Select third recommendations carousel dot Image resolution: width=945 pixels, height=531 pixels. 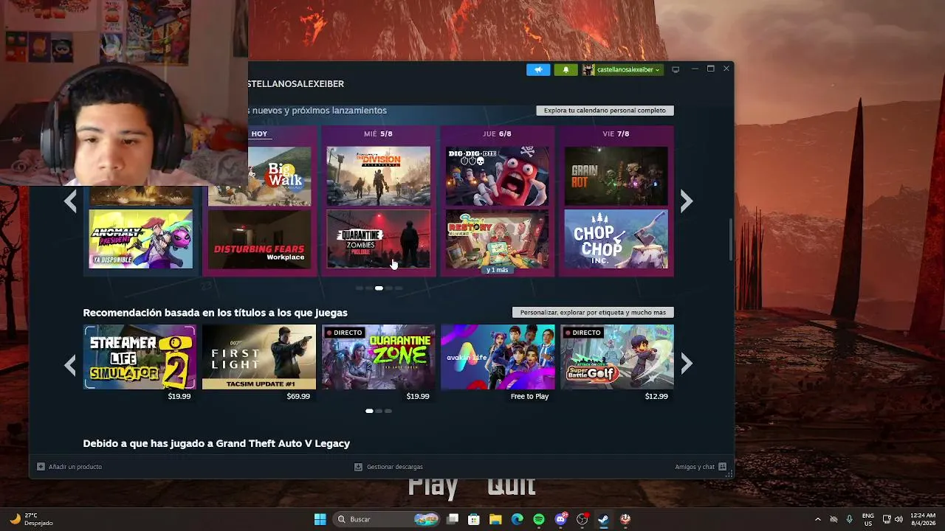388,411
